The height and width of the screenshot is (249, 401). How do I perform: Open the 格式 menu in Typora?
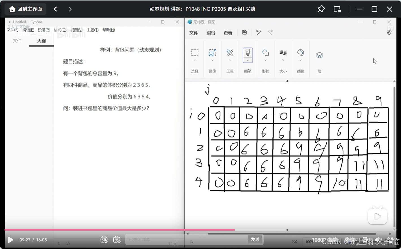coord(60,30)
